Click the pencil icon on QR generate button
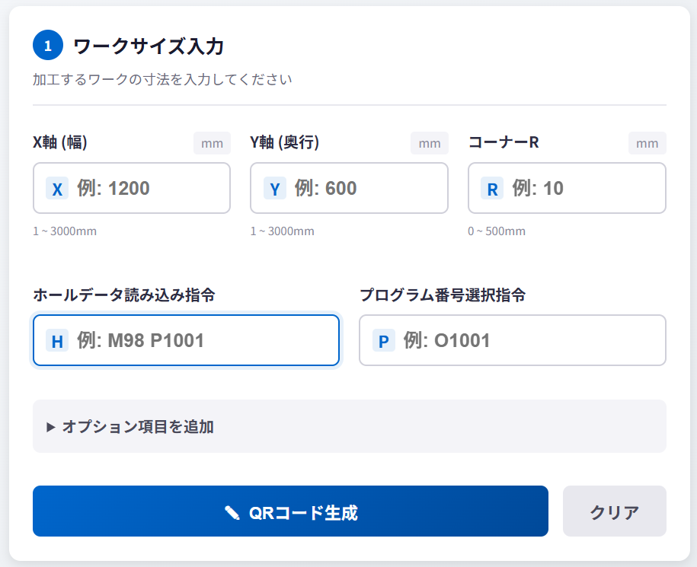Image resolution: width=697 pixels, height=567 pixels. pos(232,512)
